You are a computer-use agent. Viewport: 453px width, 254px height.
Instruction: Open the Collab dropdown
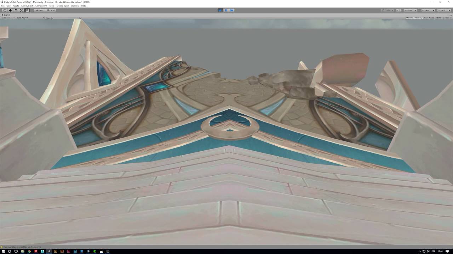(388, 10)
